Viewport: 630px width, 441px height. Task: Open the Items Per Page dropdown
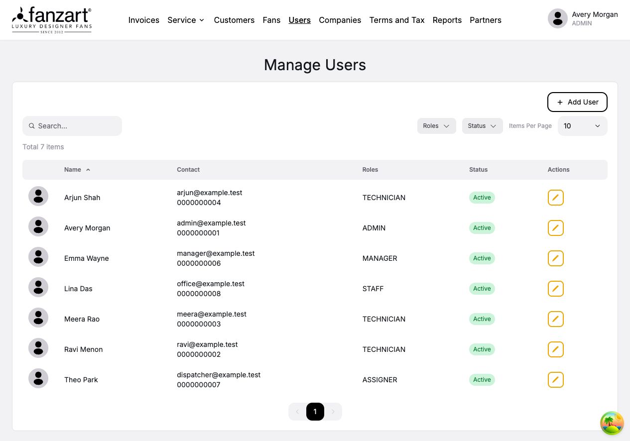pos(583,126)
